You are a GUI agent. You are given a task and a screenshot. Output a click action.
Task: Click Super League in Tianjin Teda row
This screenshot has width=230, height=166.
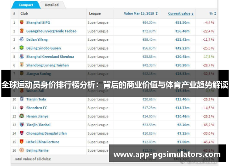click(98, 100)
